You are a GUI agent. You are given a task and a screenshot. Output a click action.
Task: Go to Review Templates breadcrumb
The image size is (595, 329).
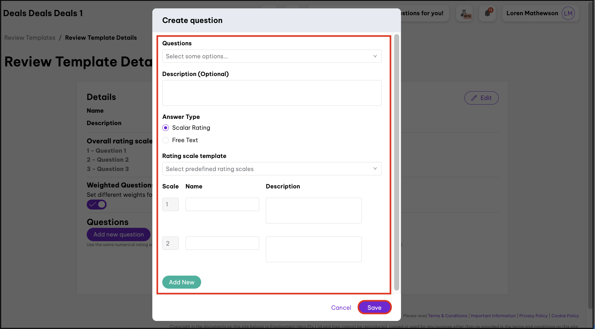[x=30, y=38]
